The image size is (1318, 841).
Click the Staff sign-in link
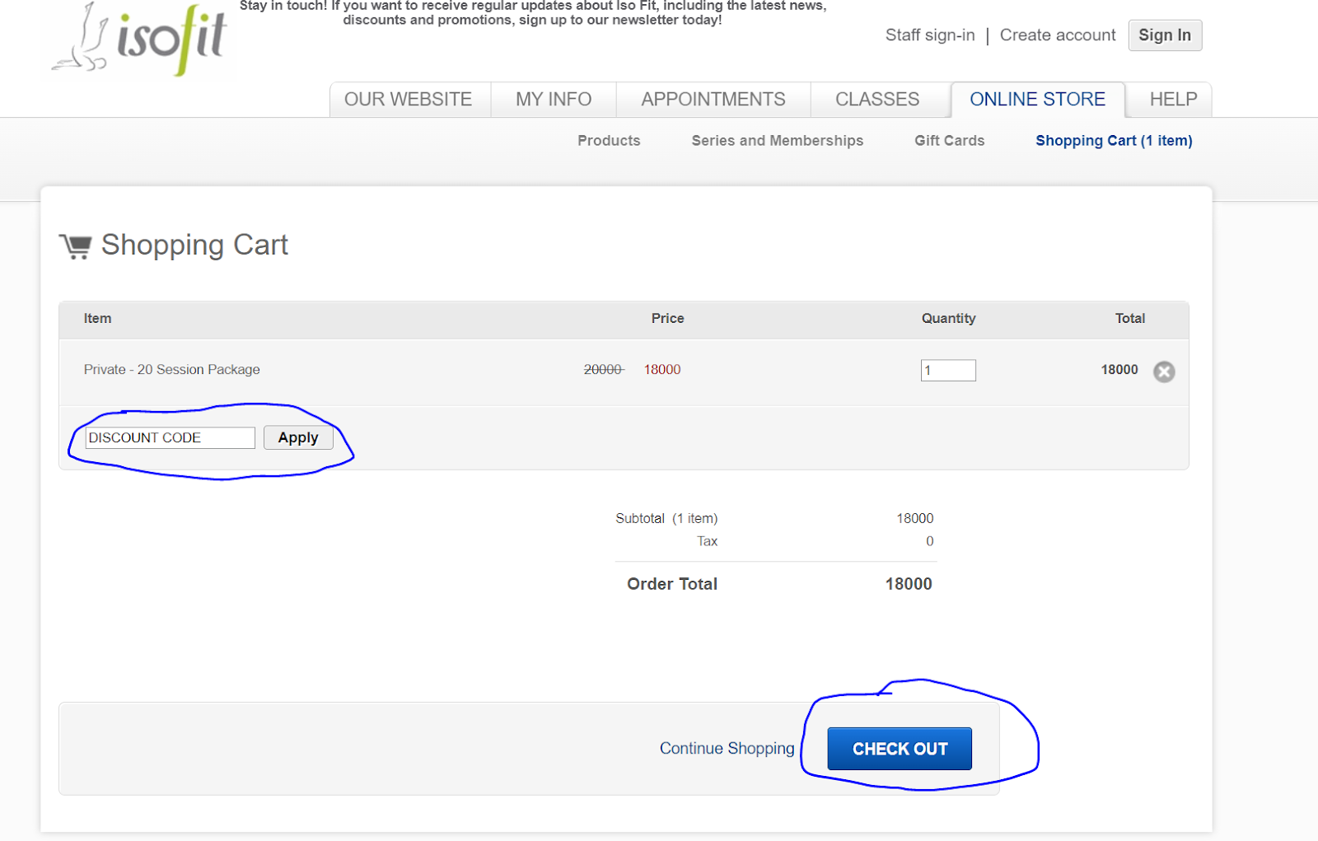tap(930, 35)
